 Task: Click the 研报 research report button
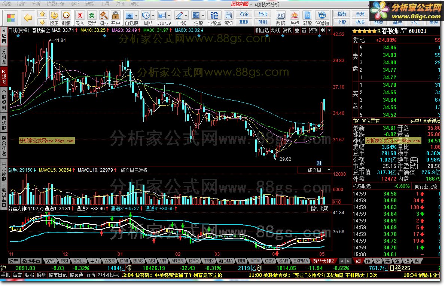tap(263, 14)
